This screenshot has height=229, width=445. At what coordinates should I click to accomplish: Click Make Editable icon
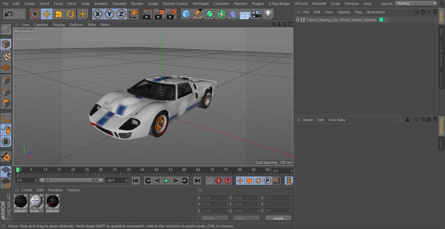tap(6, 30)
